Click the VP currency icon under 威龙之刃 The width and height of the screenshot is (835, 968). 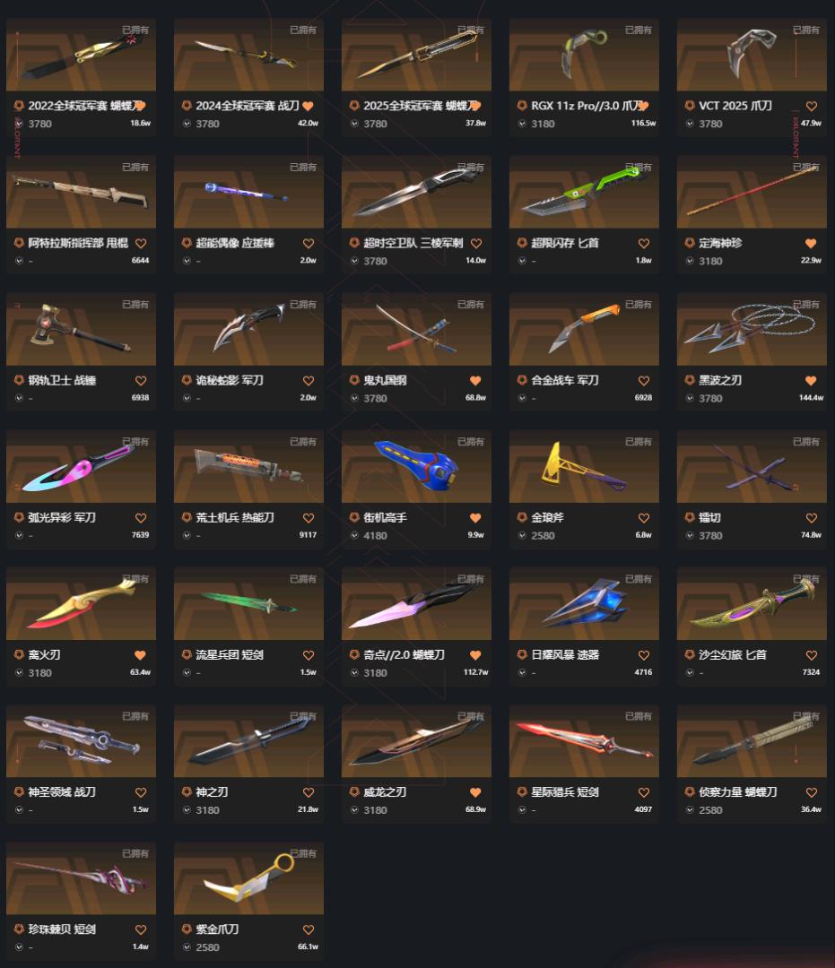point(354,810)
